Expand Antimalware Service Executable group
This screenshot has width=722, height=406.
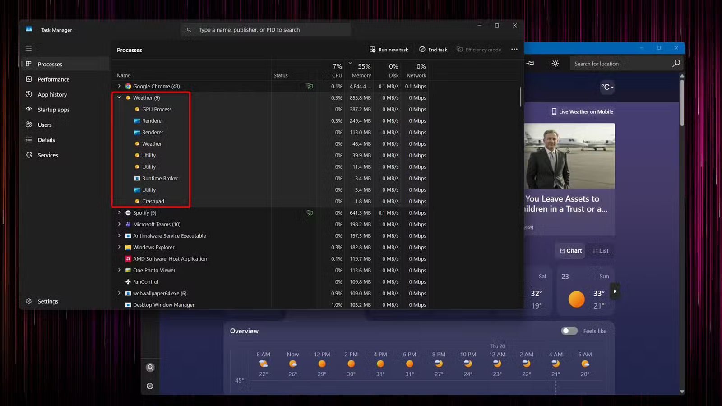[x=119, y=235]
